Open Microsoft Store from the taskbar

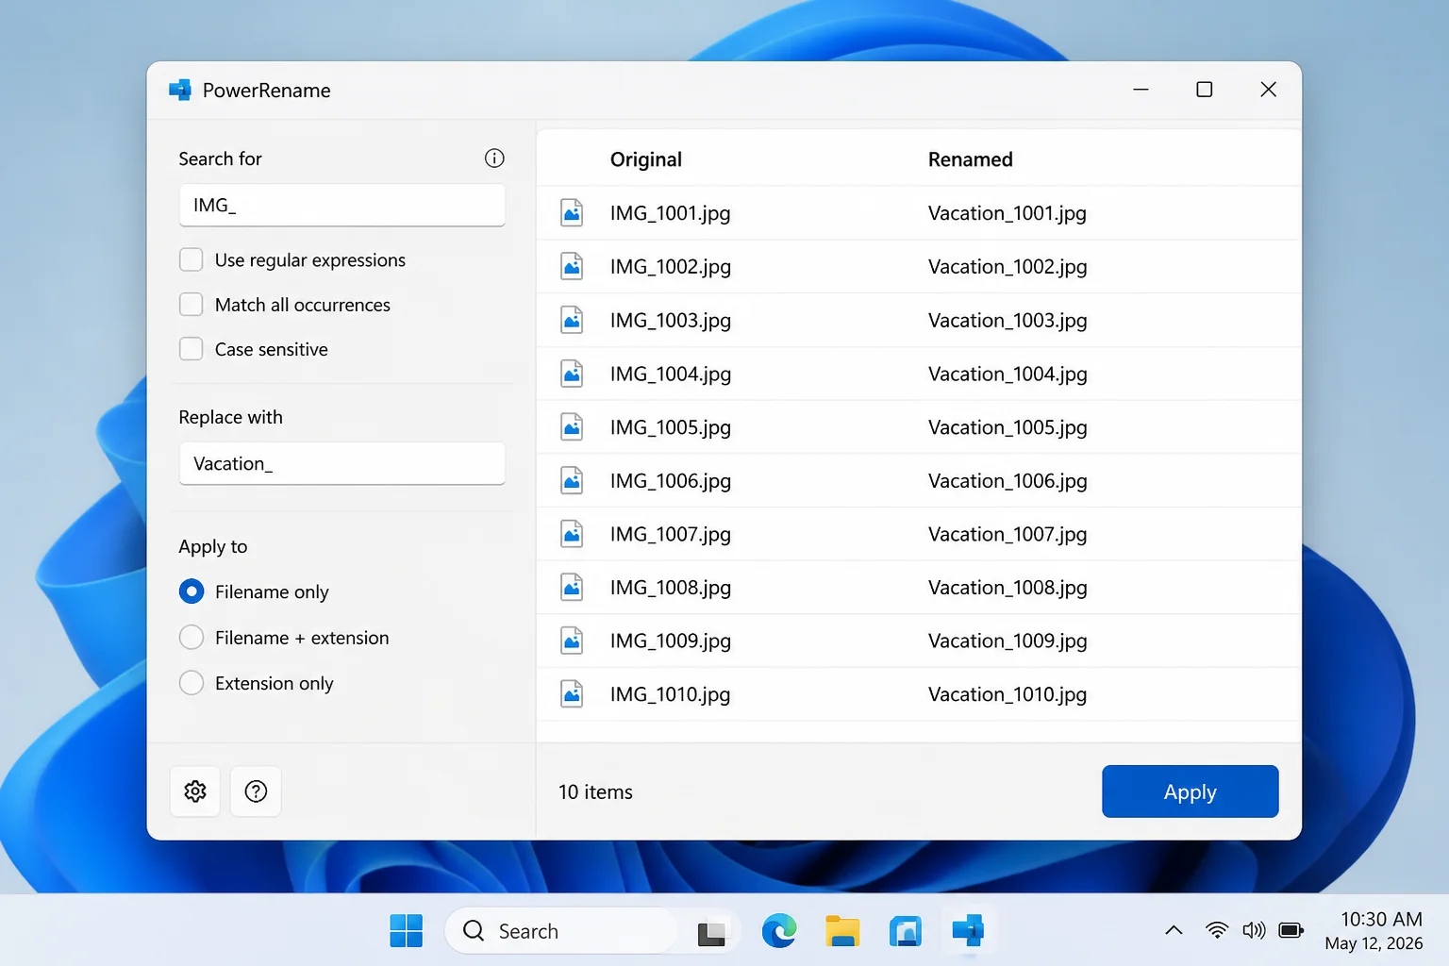pyautogui.click(x=906, y=931)
